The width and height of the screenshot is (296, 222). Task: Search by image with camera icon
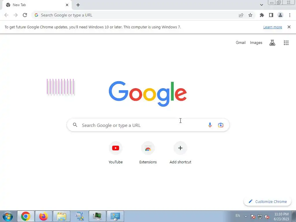[x=221, y=125]
